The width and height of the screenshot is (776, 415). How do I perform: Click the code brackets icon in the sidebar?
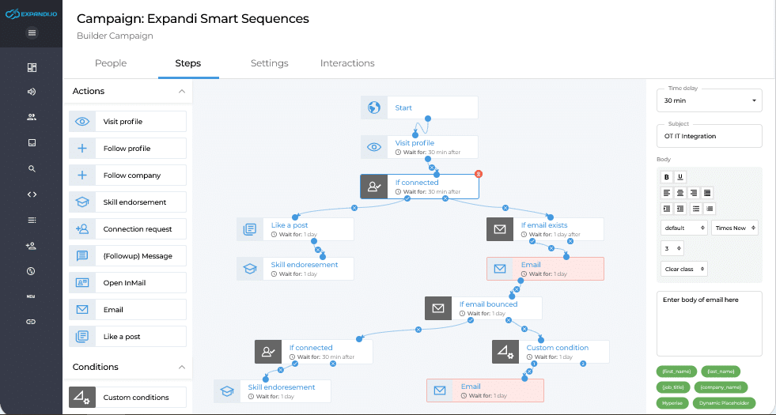pyautogui.click(x=32, y=194)
